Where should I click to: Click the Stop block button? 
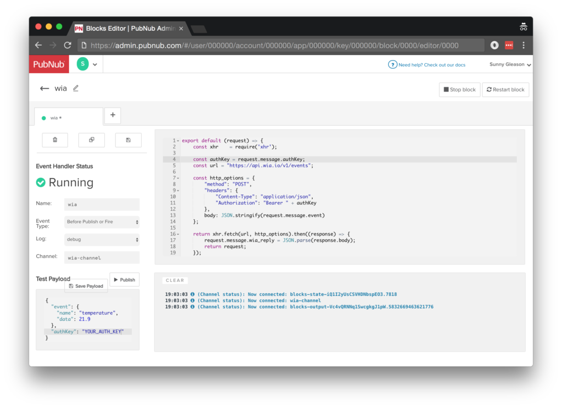[459, 90]
